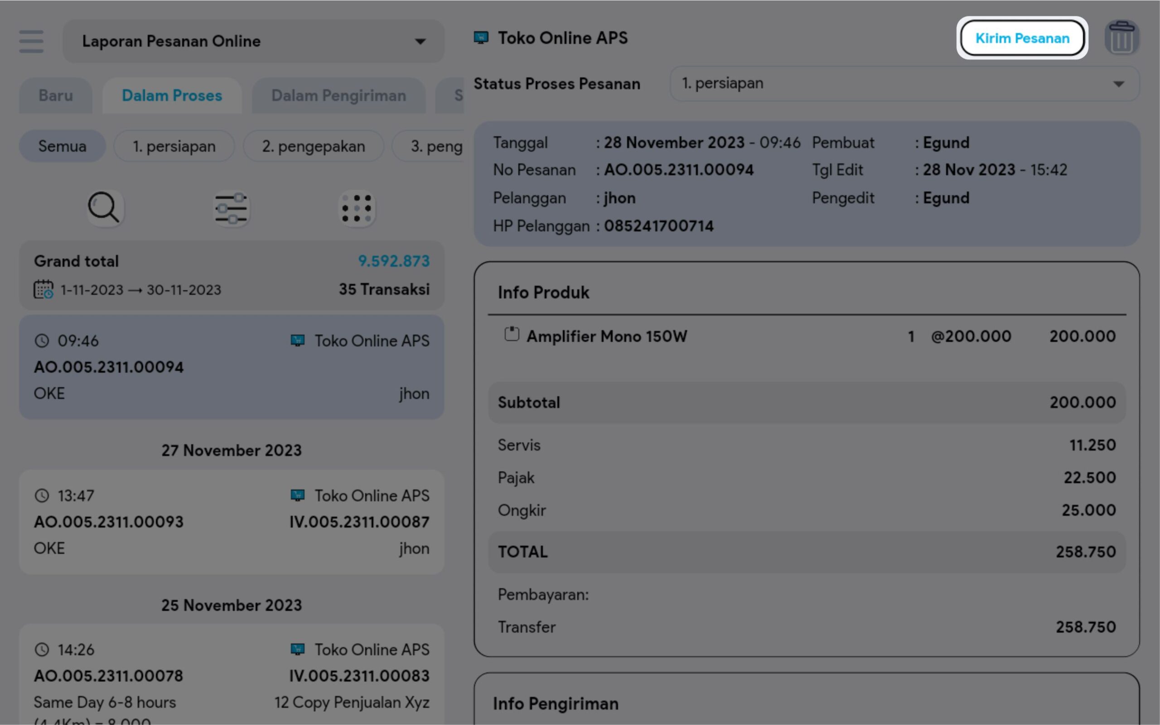Select the 1. persiapan filter chip

[x=174, y=146]
